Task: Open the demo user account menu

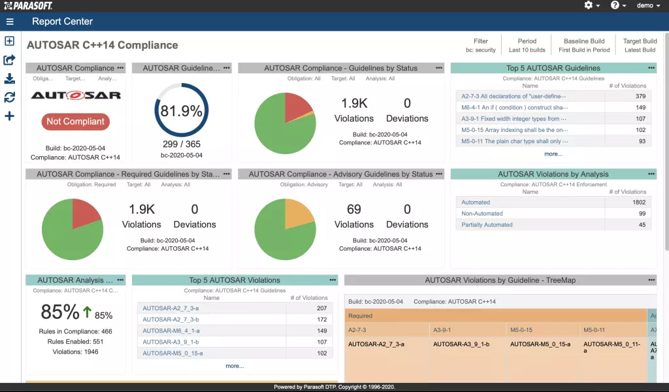Action: 648,5
